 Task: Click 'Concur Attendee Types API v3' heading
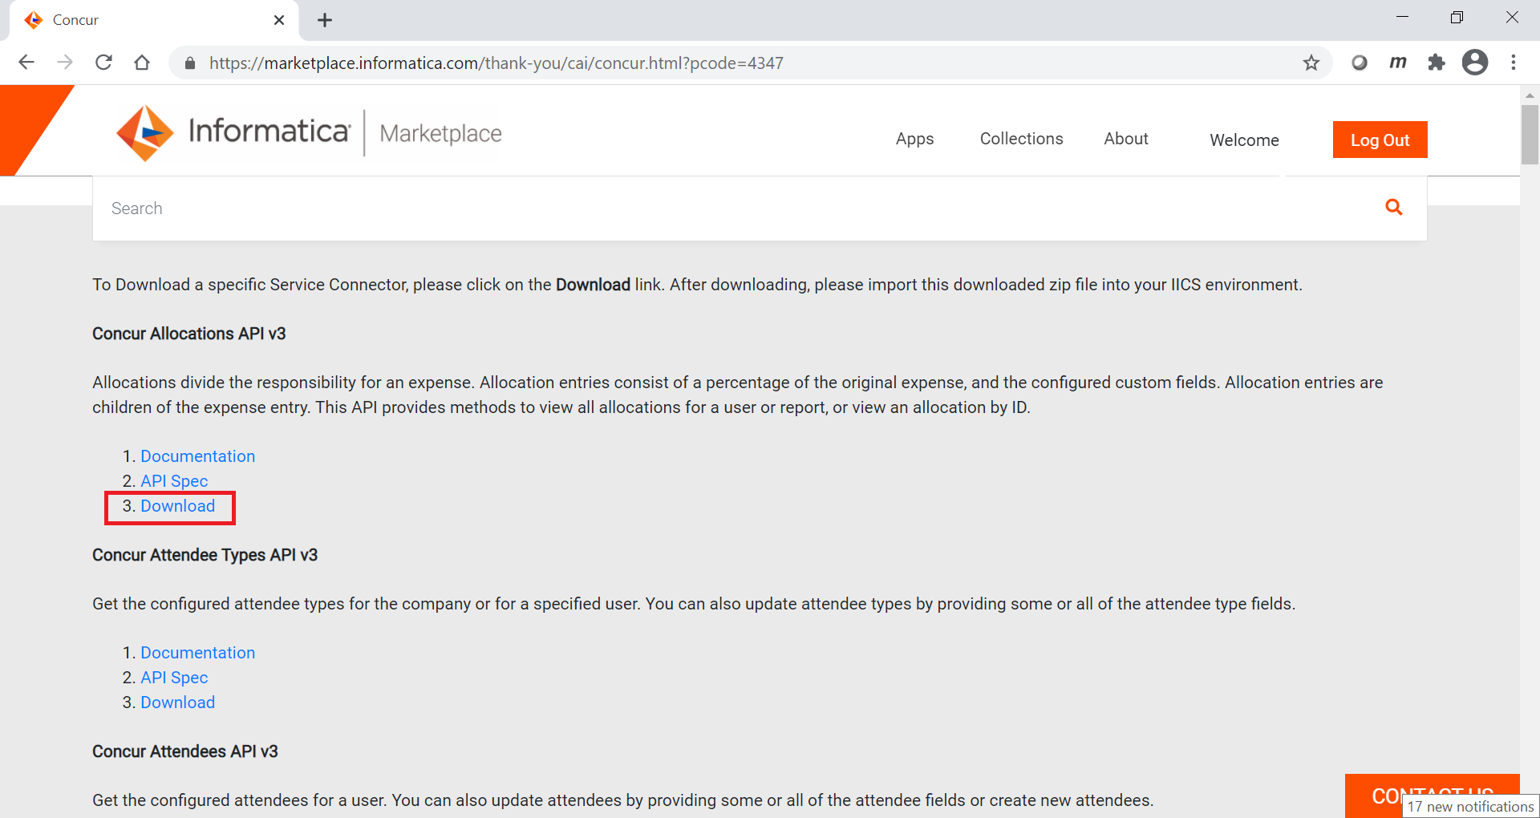click(205, 555)
